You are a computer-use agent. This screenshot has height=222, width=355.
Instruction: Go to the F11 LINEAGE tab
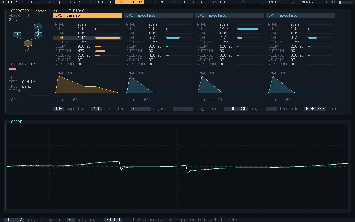click(x=270, y=2)
